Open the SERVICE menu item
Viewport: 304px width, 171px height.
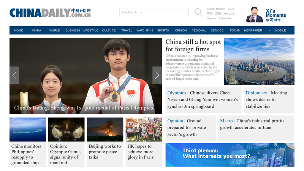217,30
